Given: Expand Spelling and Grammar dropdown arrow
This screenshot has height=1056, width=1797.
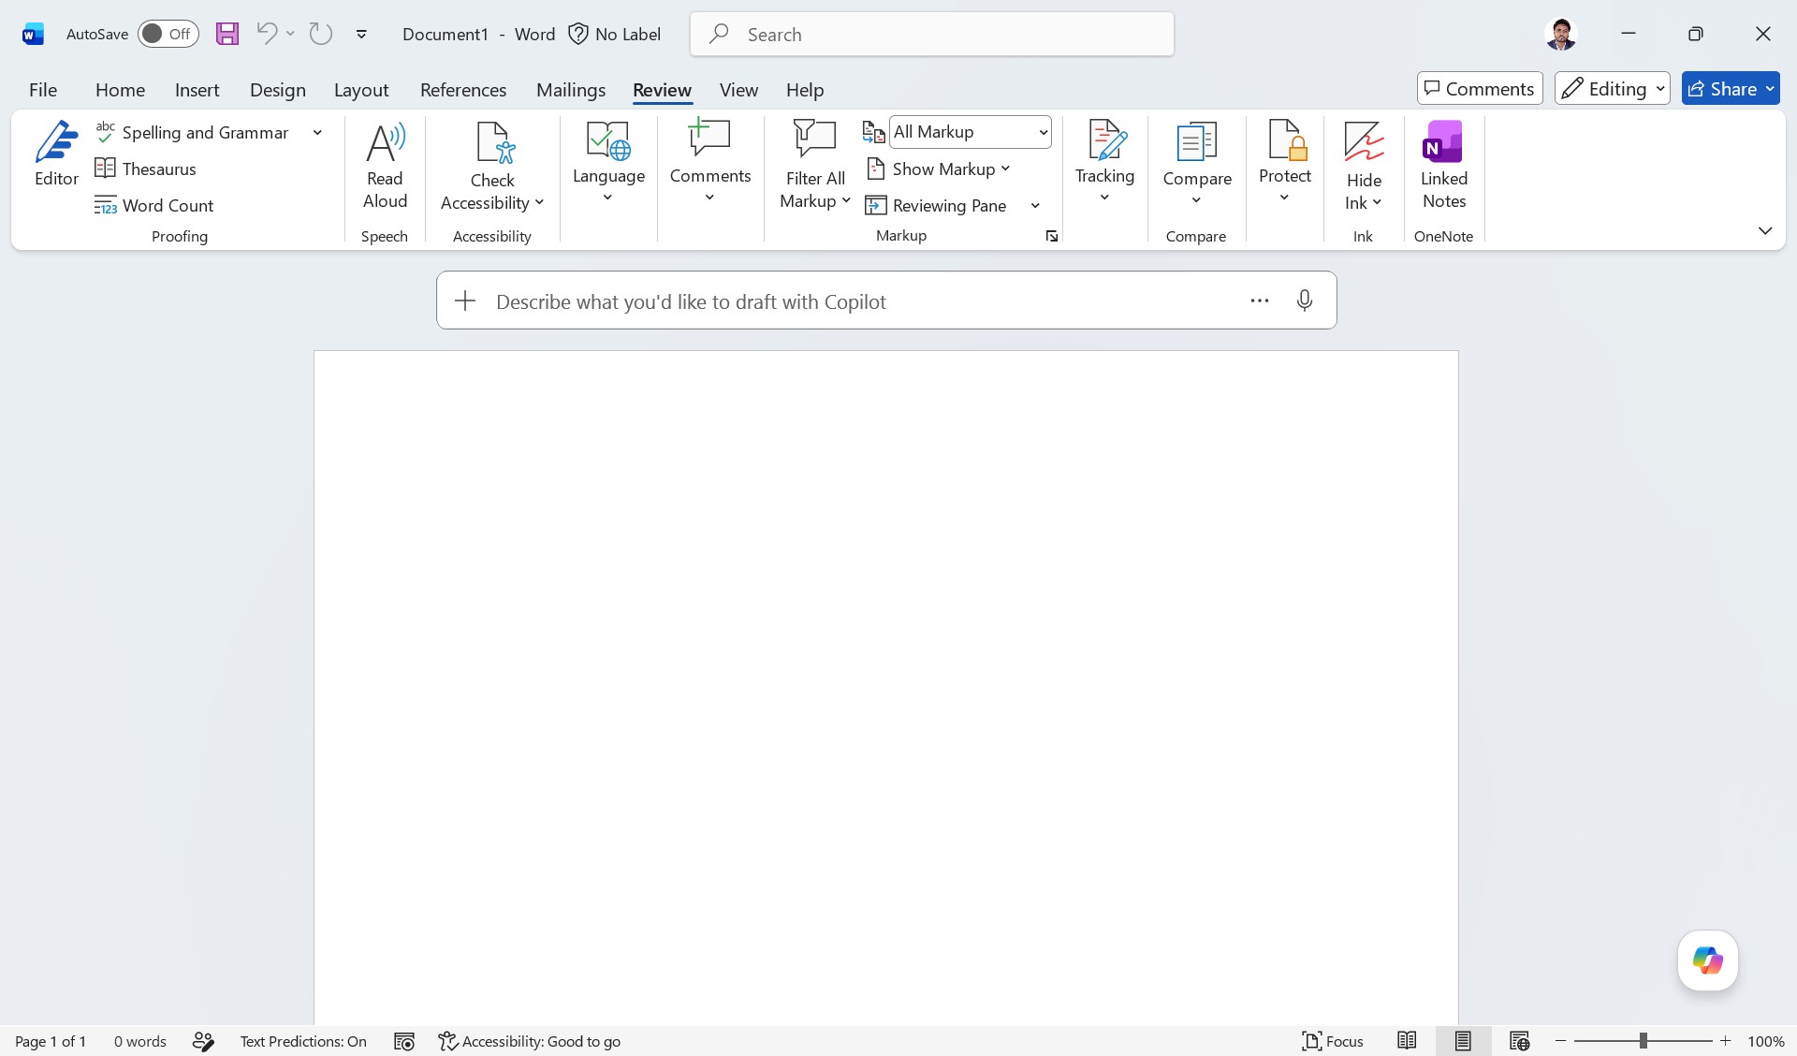Looking at the screenshot, I should 317,133.
